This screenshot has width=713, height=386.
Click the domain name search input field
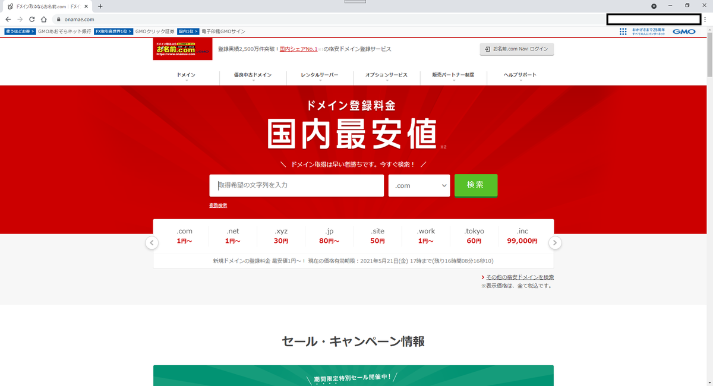pyautogui.click(x=296, y=185)
